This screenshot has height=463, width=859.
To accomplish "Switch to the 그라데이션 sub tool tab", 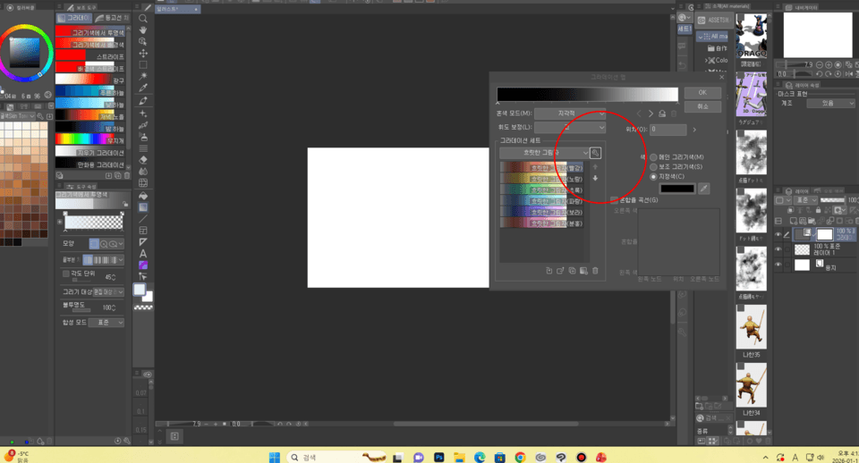I will pyautogui.click(x=74, y=18).
